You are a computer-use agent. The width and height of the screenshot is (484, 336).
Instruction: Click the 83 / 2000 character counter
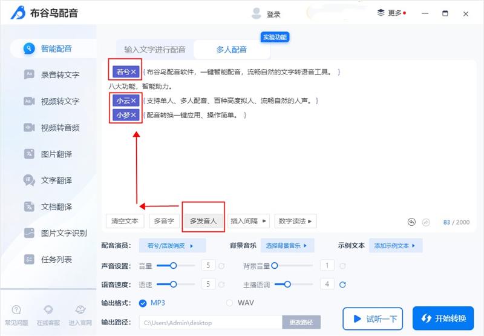(456, 222)
